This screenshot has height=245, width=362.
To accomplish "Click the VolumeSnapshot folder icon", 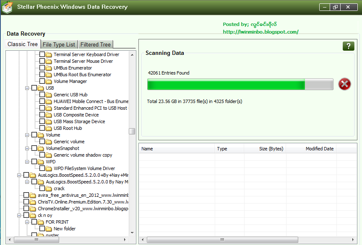I will tap(41, 148).
